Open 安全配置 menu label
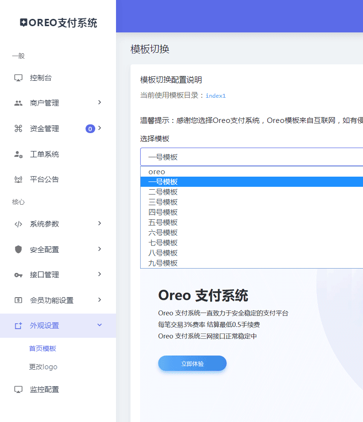Image resolution: width=363 pixels, height=422 pixels. click(44, 250)
